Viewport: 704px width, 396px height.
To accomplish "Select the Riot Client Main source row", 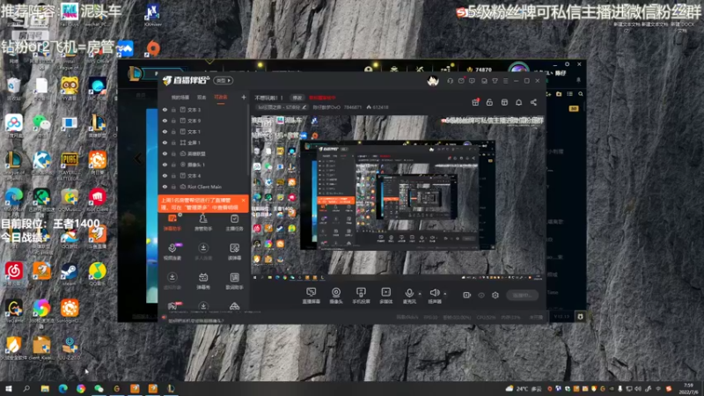I will pyautogui.click(x=203, y=187).
